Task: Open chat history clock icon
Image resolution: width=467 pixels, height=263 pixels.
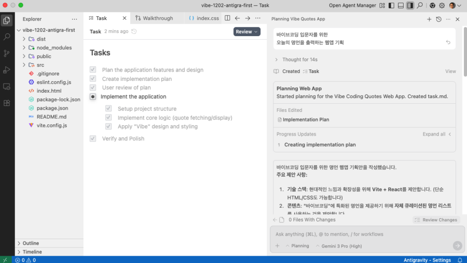Action: 438,19
